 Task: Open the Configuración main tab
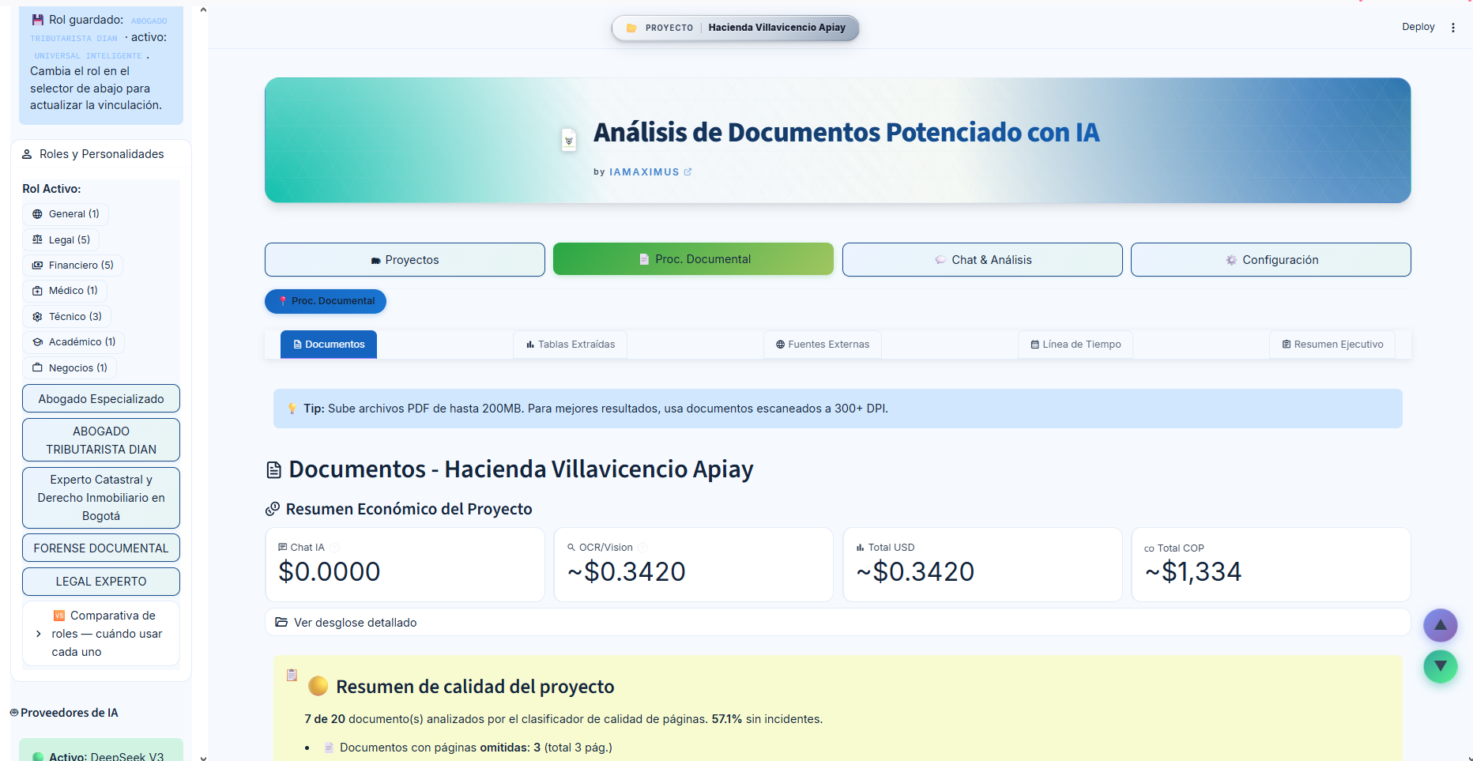pyautogui.click(x=1271, y=260)
